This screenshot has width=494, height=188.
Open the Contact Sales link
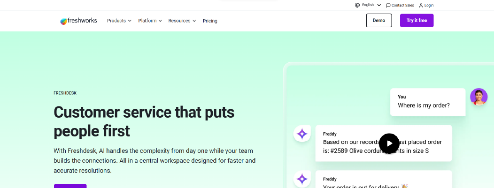(x=400, y=5)
